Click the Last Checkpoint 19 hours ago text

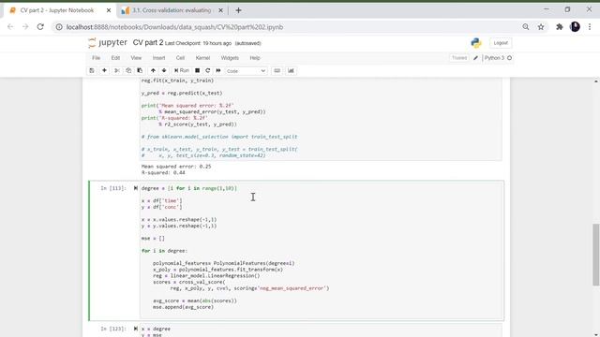[198, 43]
